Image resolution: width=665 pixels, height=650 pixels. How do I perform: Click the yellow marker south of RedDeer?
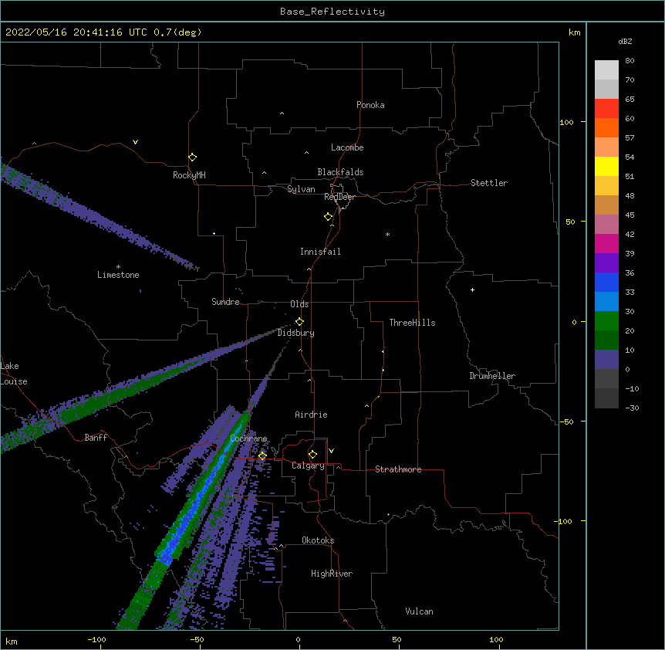[329, 217]
